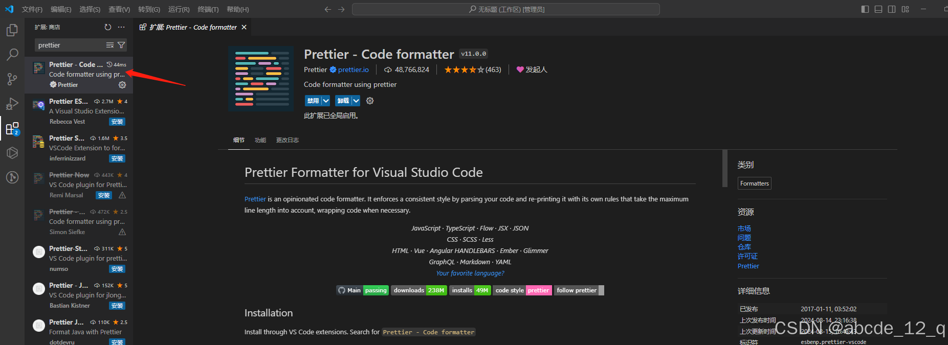Expand the uninstall button dropdown arrow
The width and height of the screenshot is (948, 345).
pos(356,101)
